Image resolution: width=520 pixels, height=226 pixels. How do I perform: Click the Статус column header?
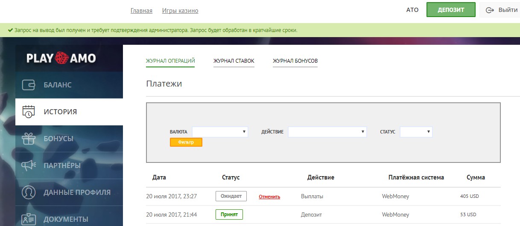(x=231, y=177)
